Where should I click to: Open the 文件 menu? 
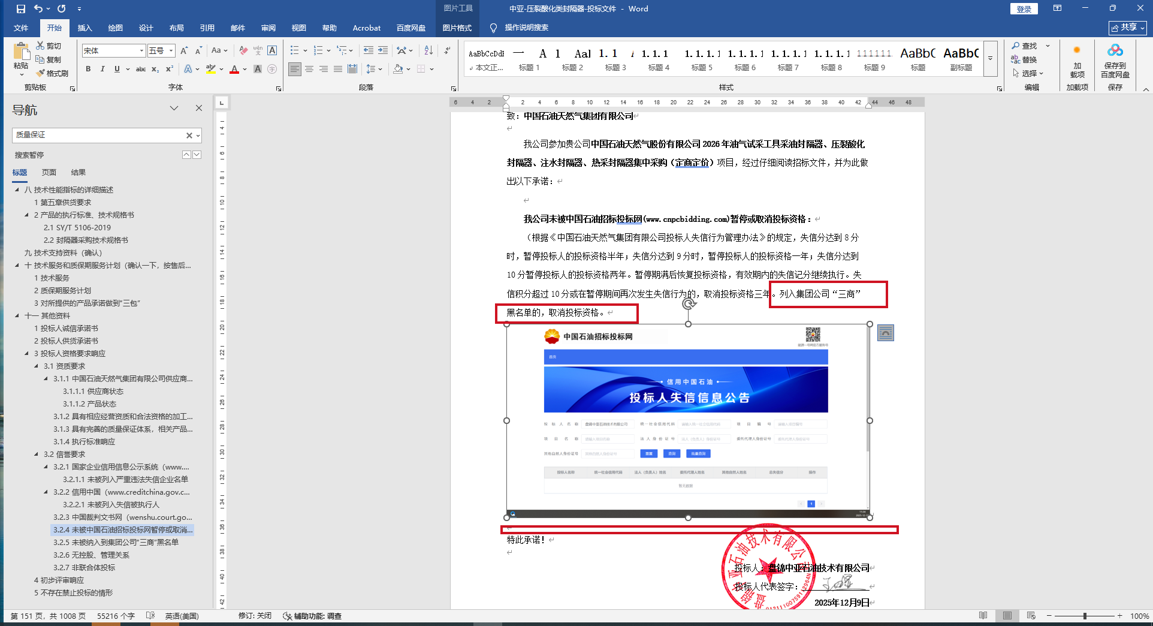click(21, 28)
